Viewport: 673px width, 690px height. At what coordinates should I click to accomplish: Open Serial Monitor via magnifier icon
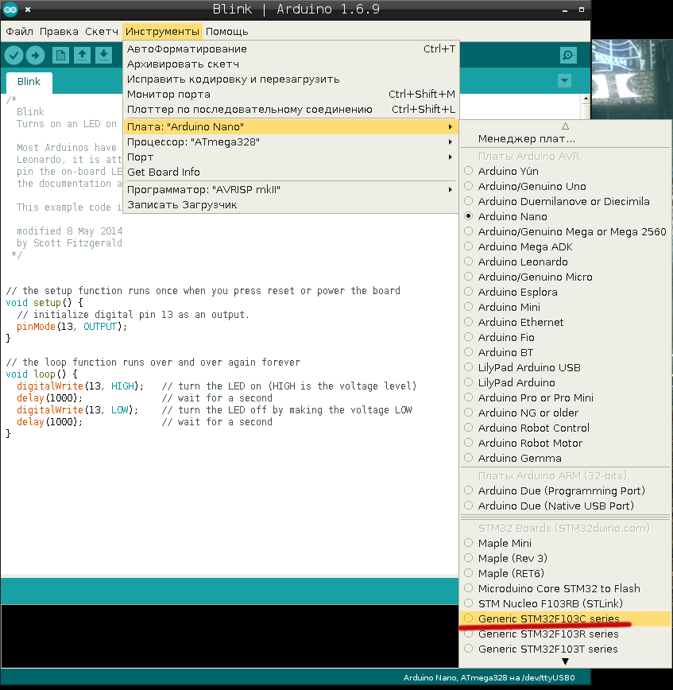coord(568,56)
